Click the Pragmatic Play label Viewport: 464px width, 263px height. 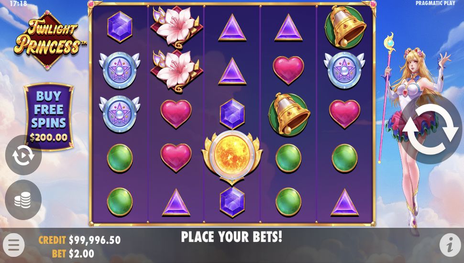pyautogui.click(x=435, y=3)
